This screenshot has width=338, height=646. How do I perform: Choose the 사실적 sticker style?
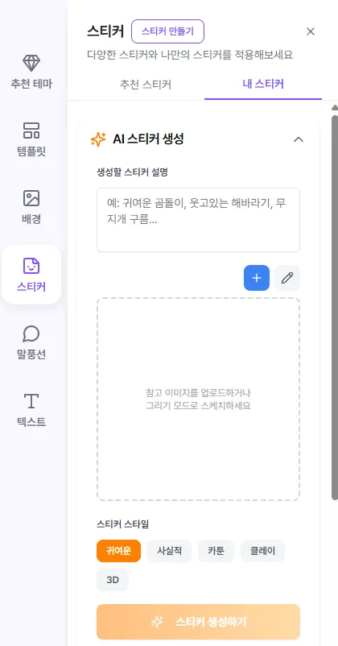169,551
